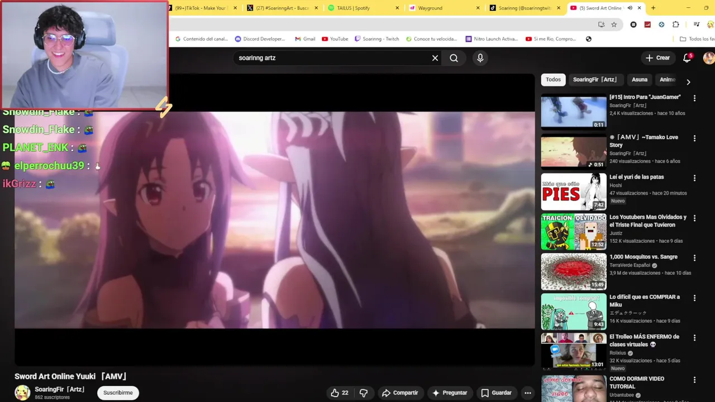Open options for 1,000 Mosquitos vs. Sangre
Screen dimensions: 715x402
click(x=694, y=258)
